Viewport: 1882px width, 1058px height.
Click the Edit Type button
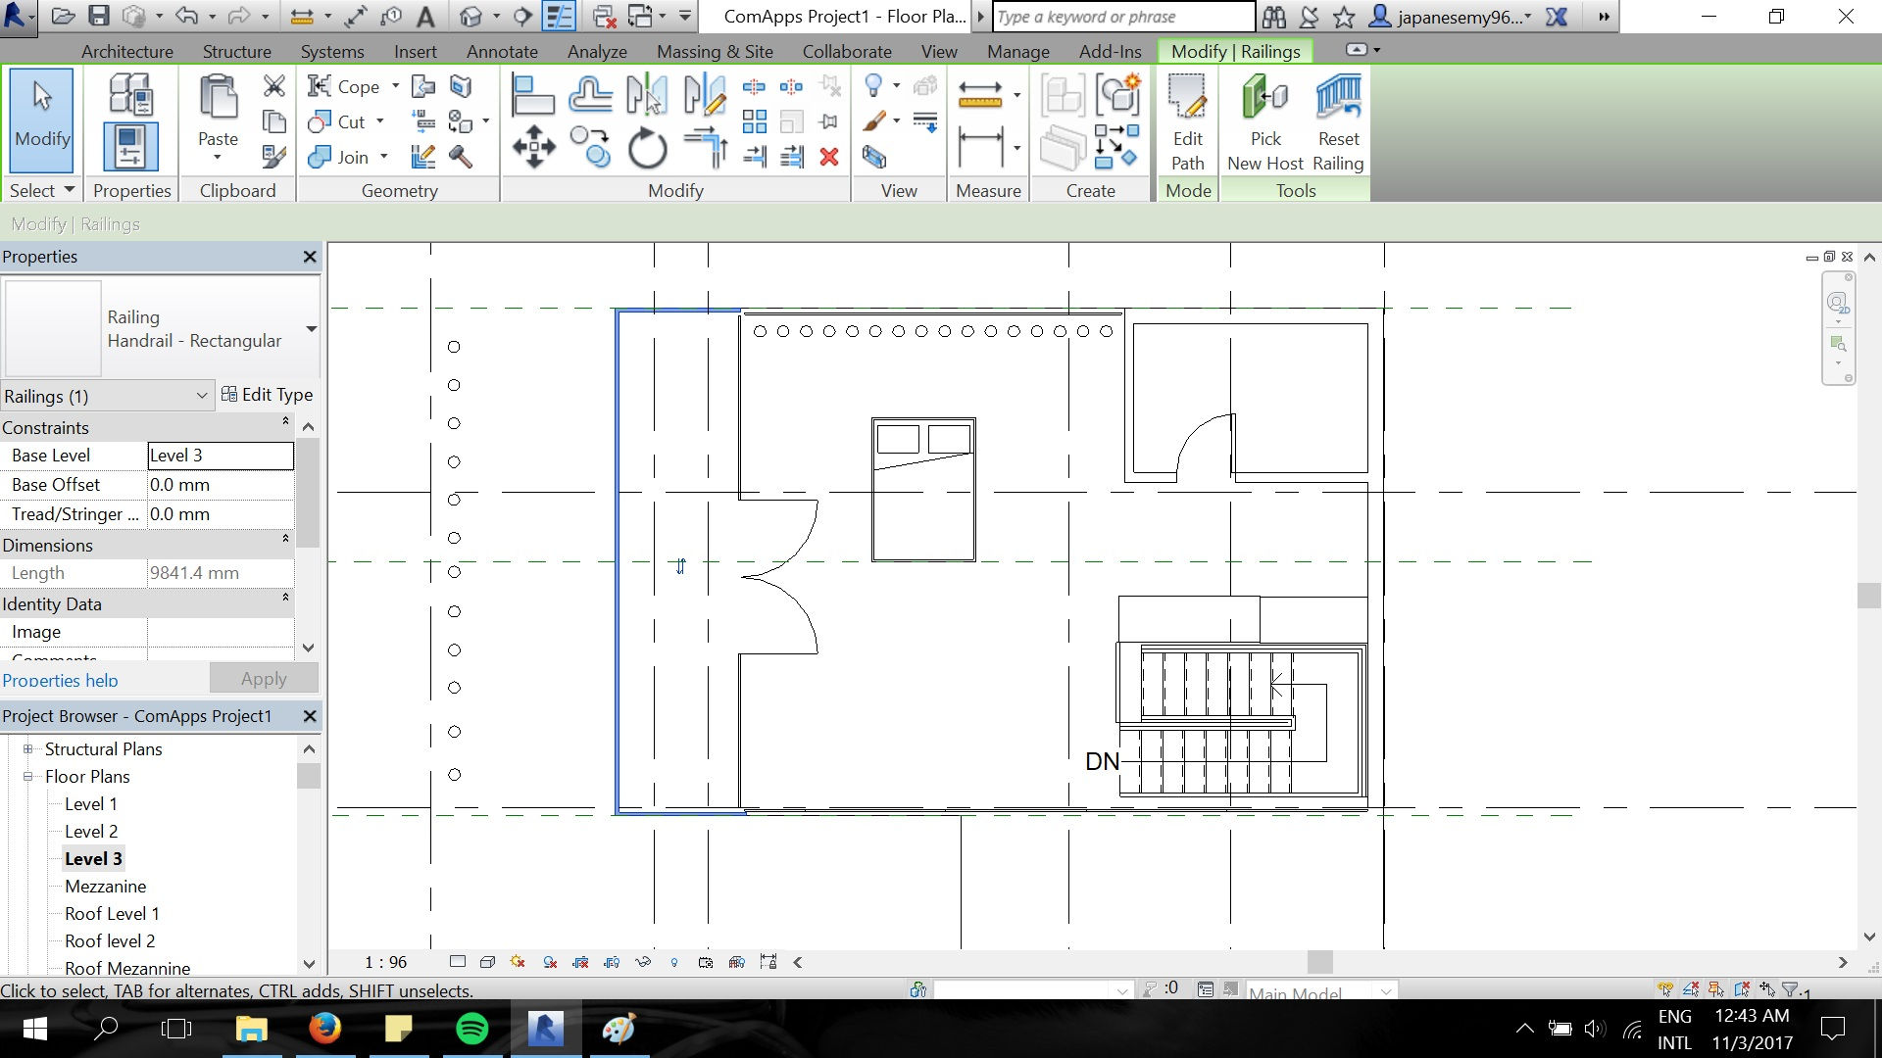pyautogui.click(x=268, y=395)
